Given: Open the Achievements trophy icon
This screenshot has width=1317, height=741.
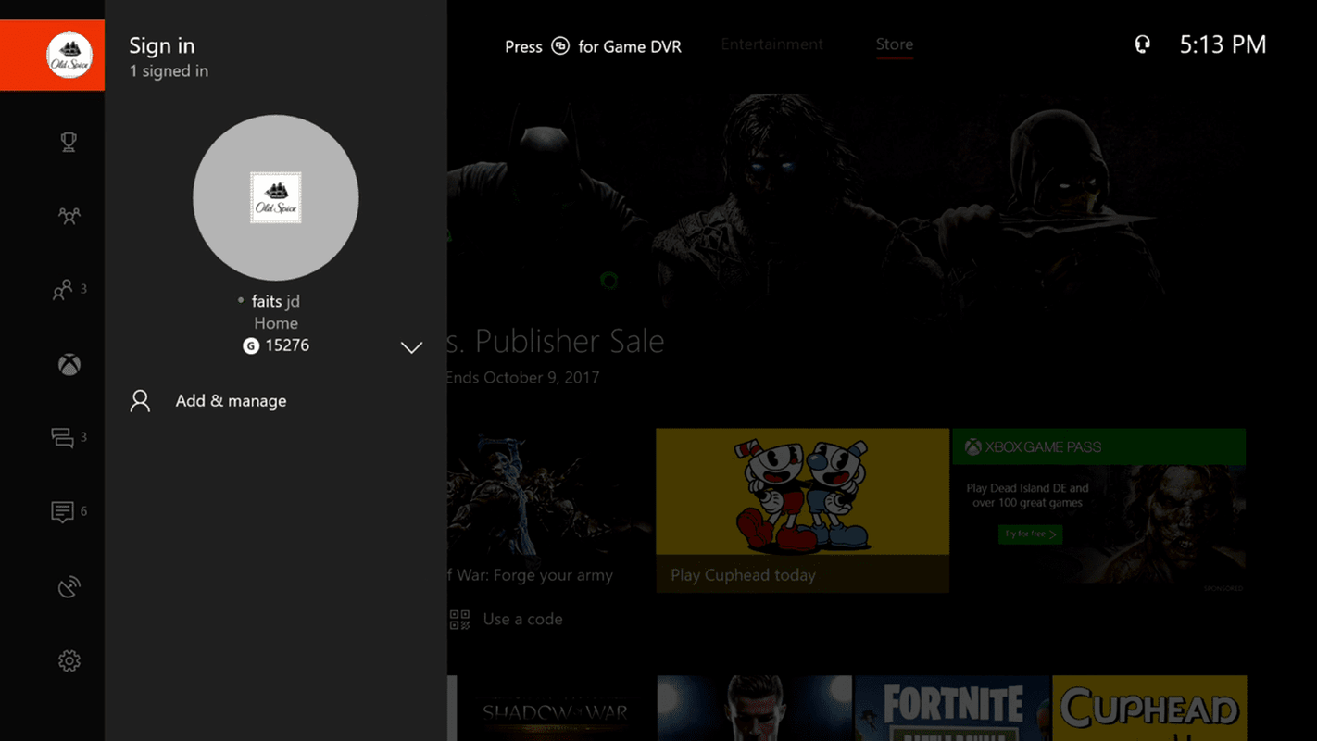Looking at the screenshot, I should [x=69, y=142].
